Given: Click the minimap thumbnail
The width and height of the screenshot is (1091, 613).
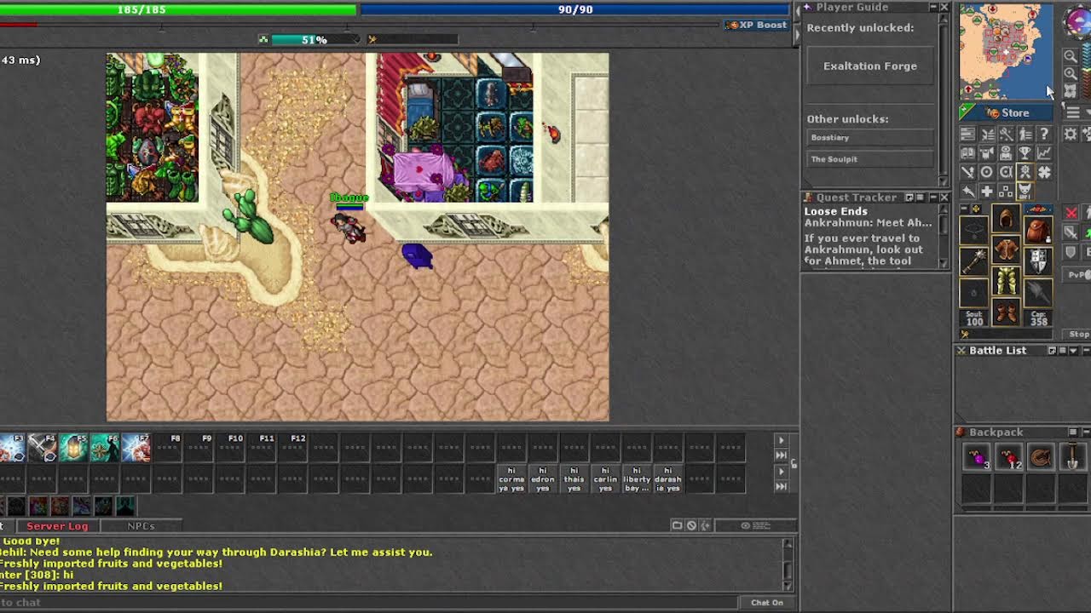Looking at the screenshot, I should (1006, 51).
